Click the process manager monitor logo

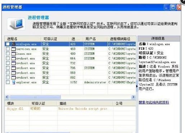tap(16, 24)
